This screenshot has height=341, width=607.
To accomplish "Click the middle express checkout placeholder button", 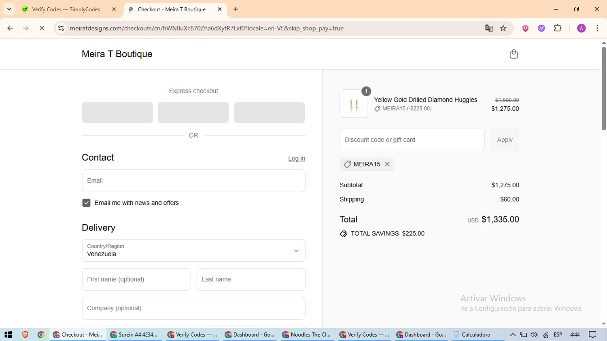I will [x=193, y=112].
